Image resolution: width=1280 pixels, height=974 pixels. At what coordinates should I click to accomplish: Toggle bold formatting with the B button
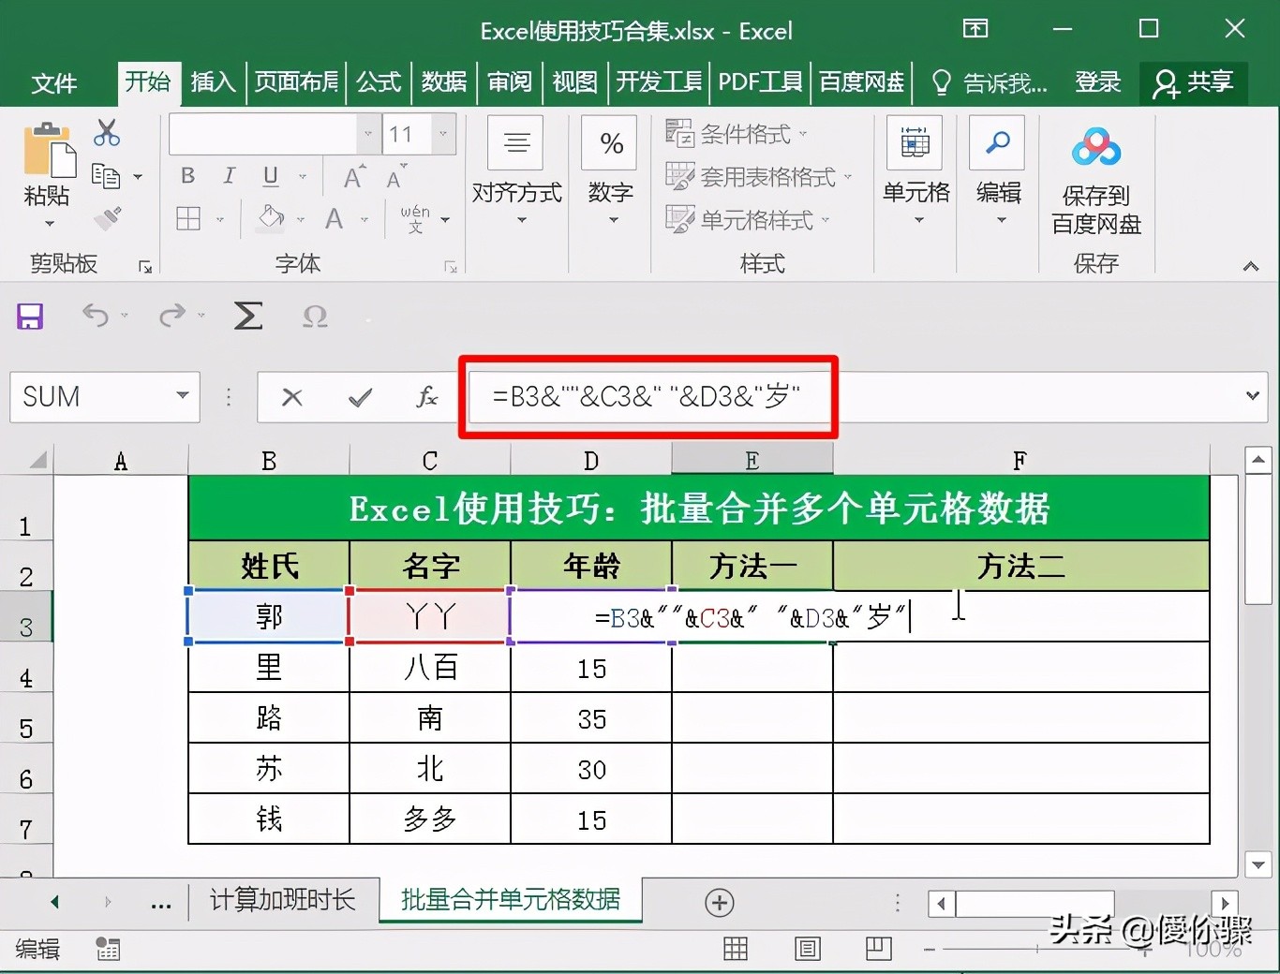(x=186, y=175)
